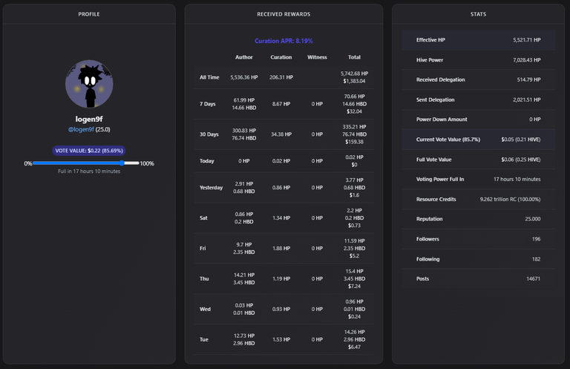Click the Received Delegation stat label
The image size is (570, 369).
pyautogui.click(x=441, y=79)
